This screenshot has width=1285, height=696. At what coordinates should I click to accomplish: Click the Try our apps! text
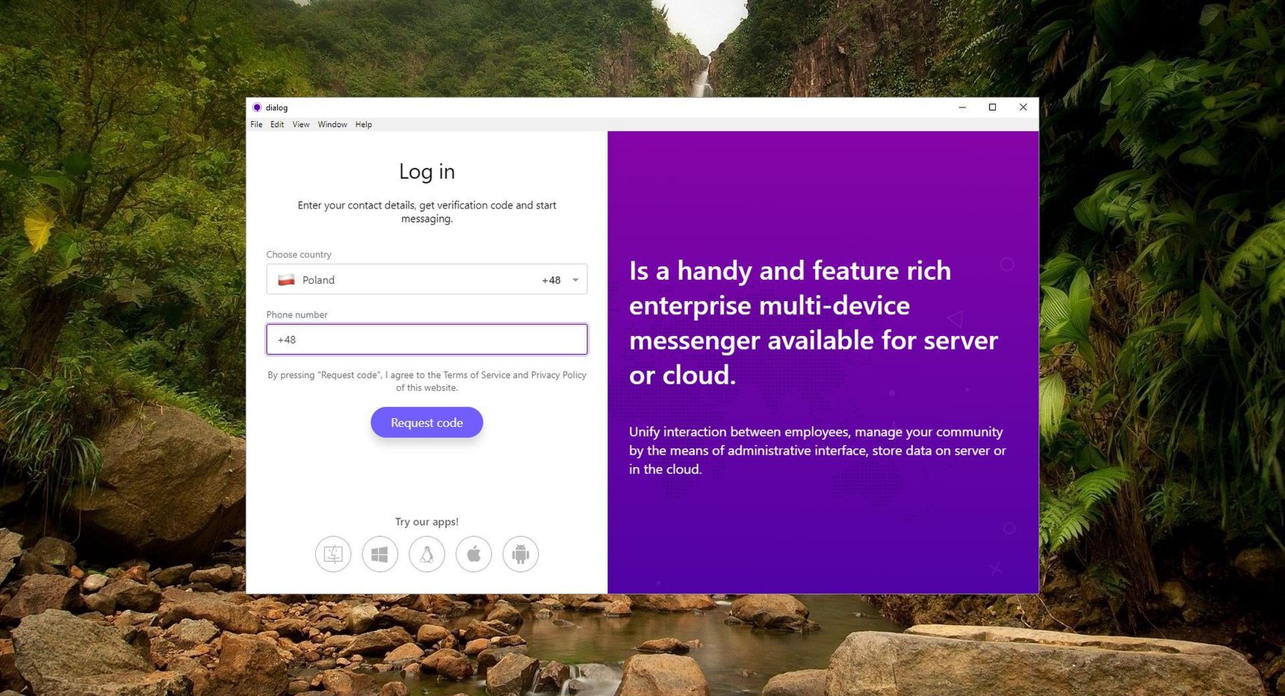pos(427,522)
